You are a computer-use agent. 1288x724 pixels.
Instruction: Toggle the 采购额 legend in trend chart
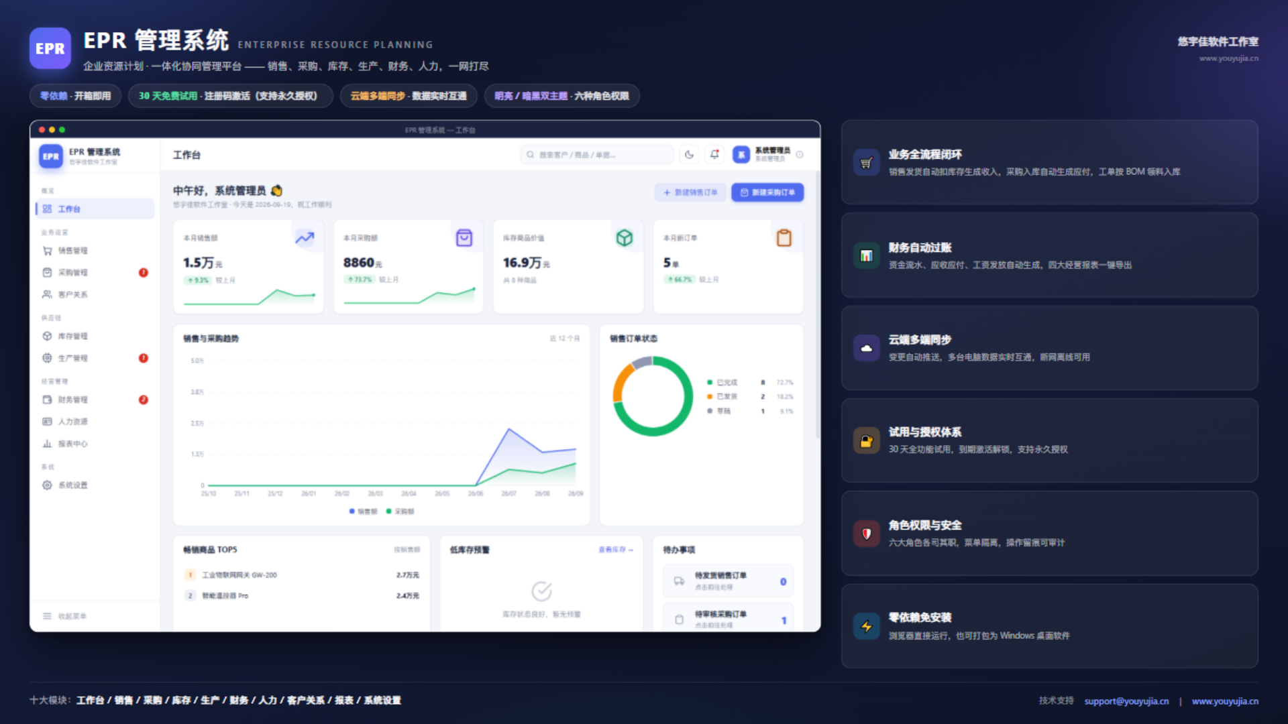(x=400, y=511)
